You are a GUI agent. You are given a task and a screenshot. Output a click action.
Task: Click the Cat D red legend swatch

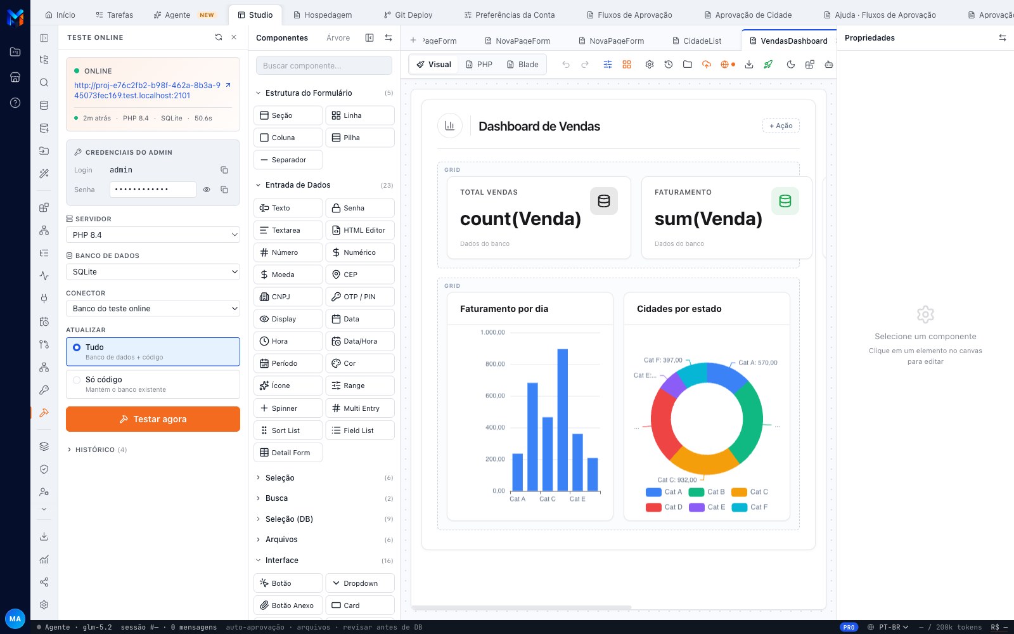653,507
